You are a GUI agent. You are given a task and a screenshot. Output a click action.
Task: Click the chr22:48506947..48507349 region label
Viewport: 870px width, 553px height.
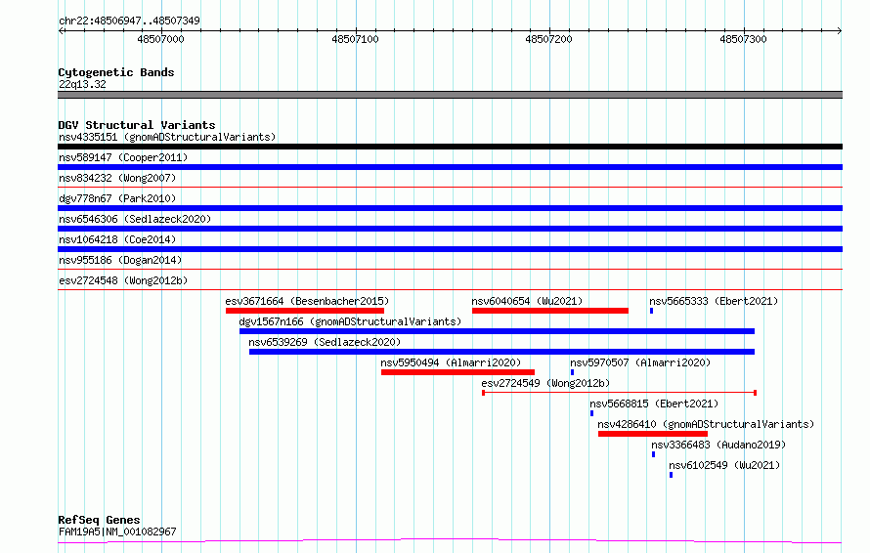pyautogui.click(x=129, y=21)
